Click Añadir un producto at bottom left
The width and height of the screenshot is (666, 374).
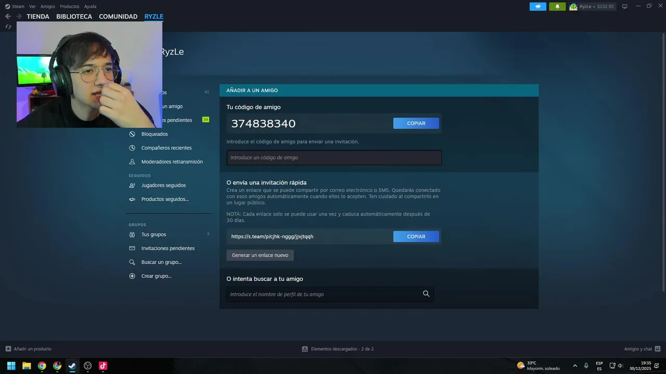[x=28, y=349]
